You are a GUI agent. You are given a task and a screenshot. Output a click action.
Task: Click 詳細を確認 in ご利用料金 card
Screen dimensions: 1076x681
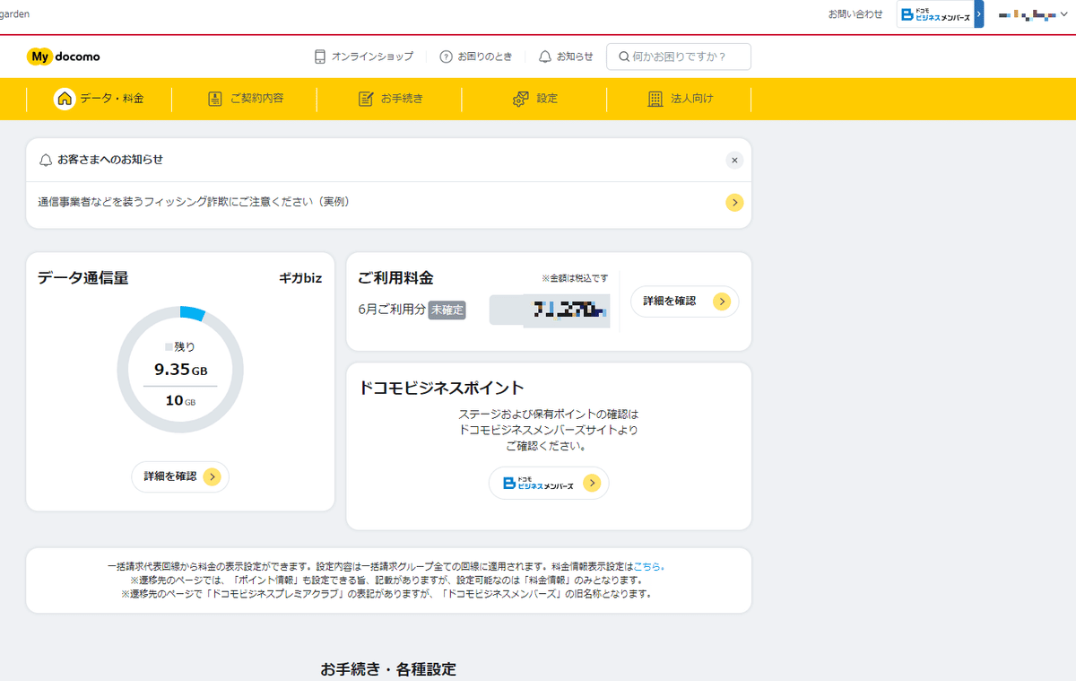click(x=685, y=301)
